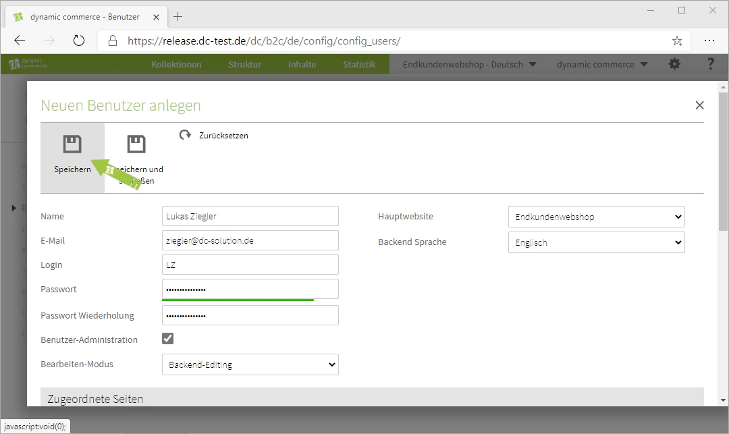This screenshot has height=434, width=729.
Task: Click the scrollbar up arrow
Action: 722,87
